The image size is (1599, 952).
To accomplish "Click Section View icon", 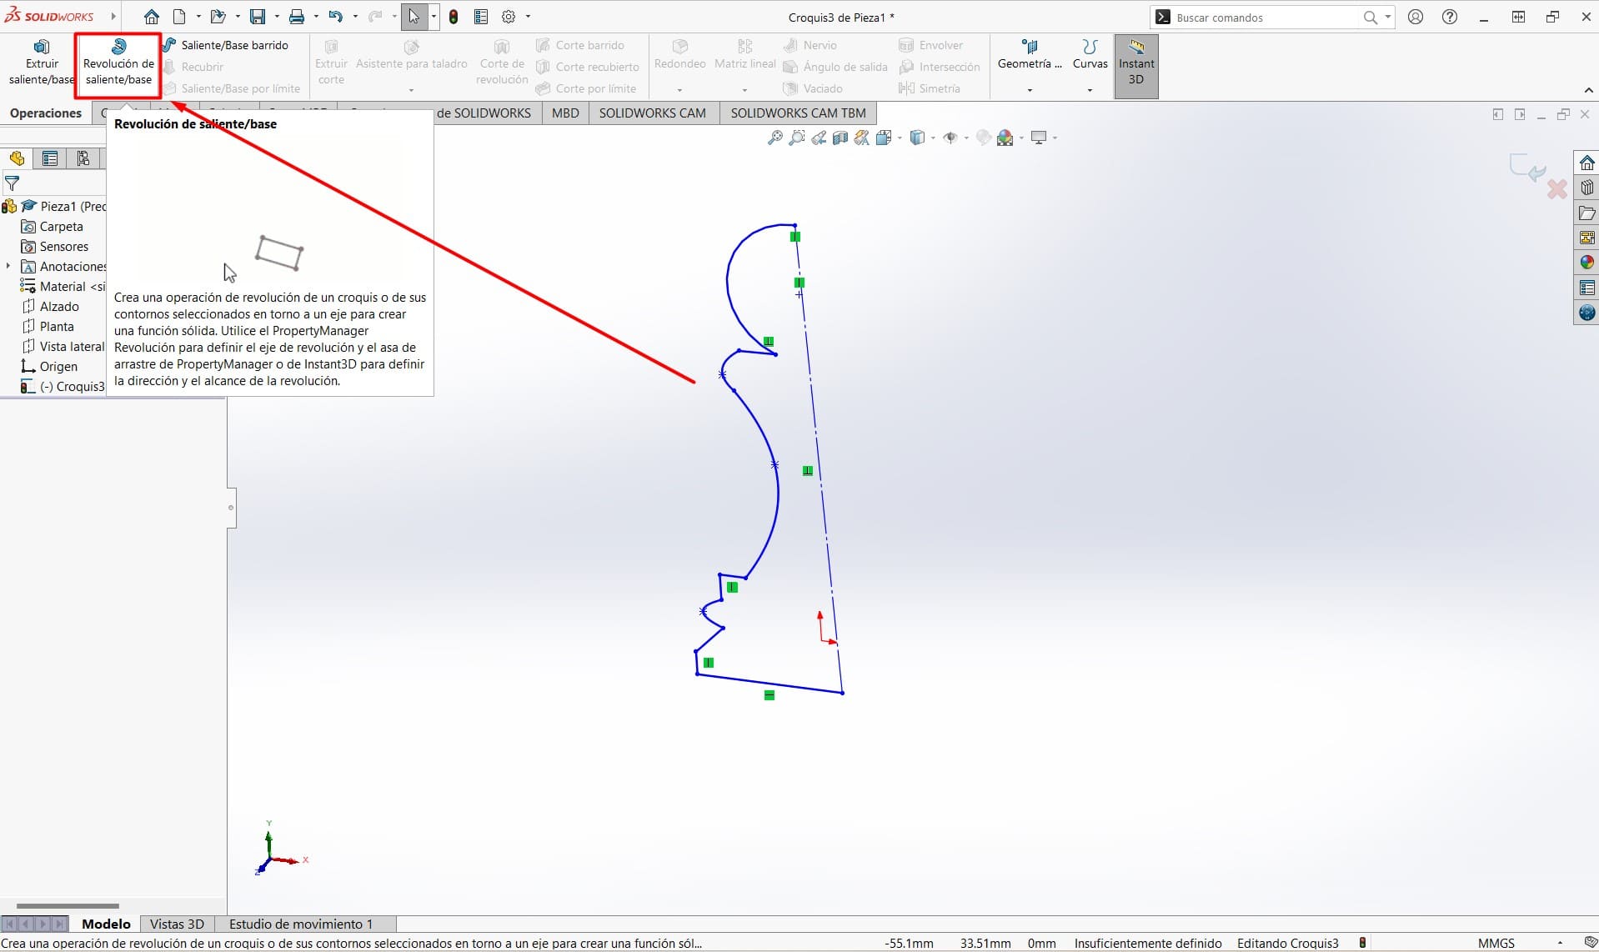I will point(840,138).
